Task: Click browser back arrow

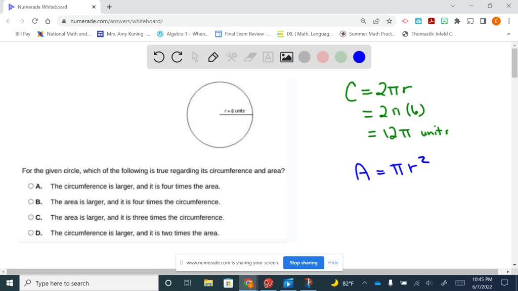Action: [9, 21]
